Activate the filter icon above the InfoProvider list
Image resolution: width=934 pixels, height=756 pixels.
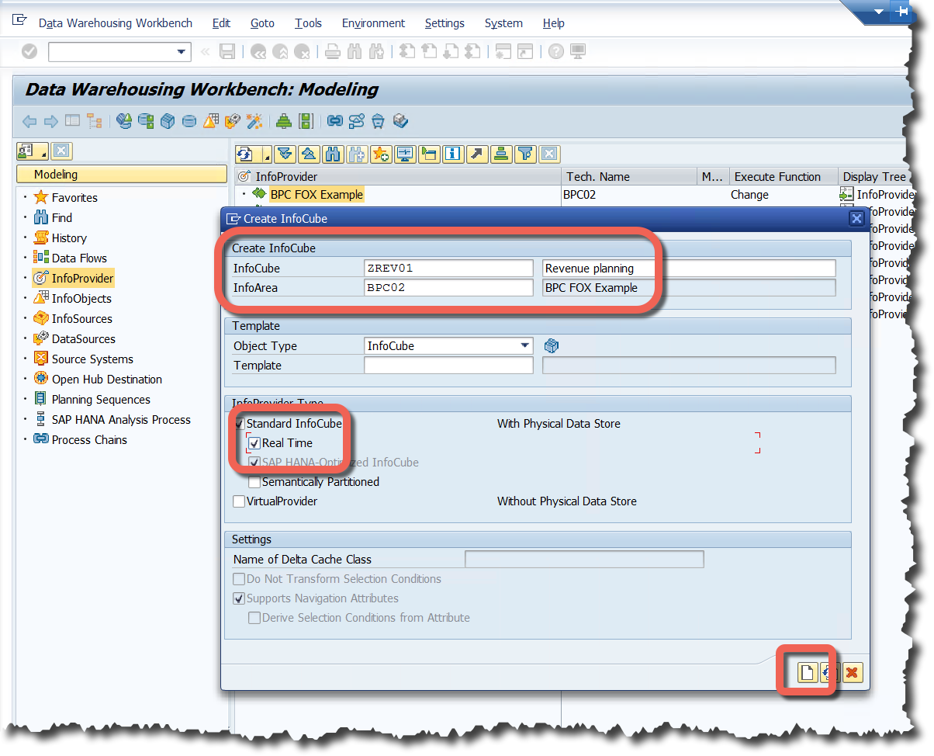click(525, 154)
